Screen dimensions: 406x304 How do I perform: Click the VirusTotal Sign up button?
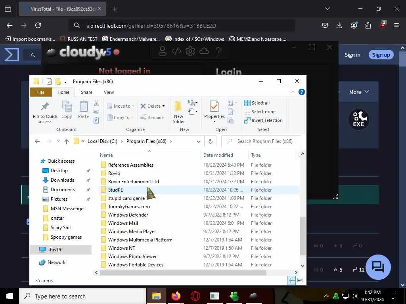[381, 55]
